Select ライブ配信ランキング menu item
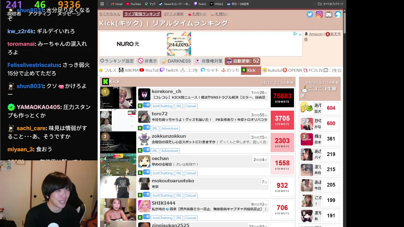 point(142,14)
